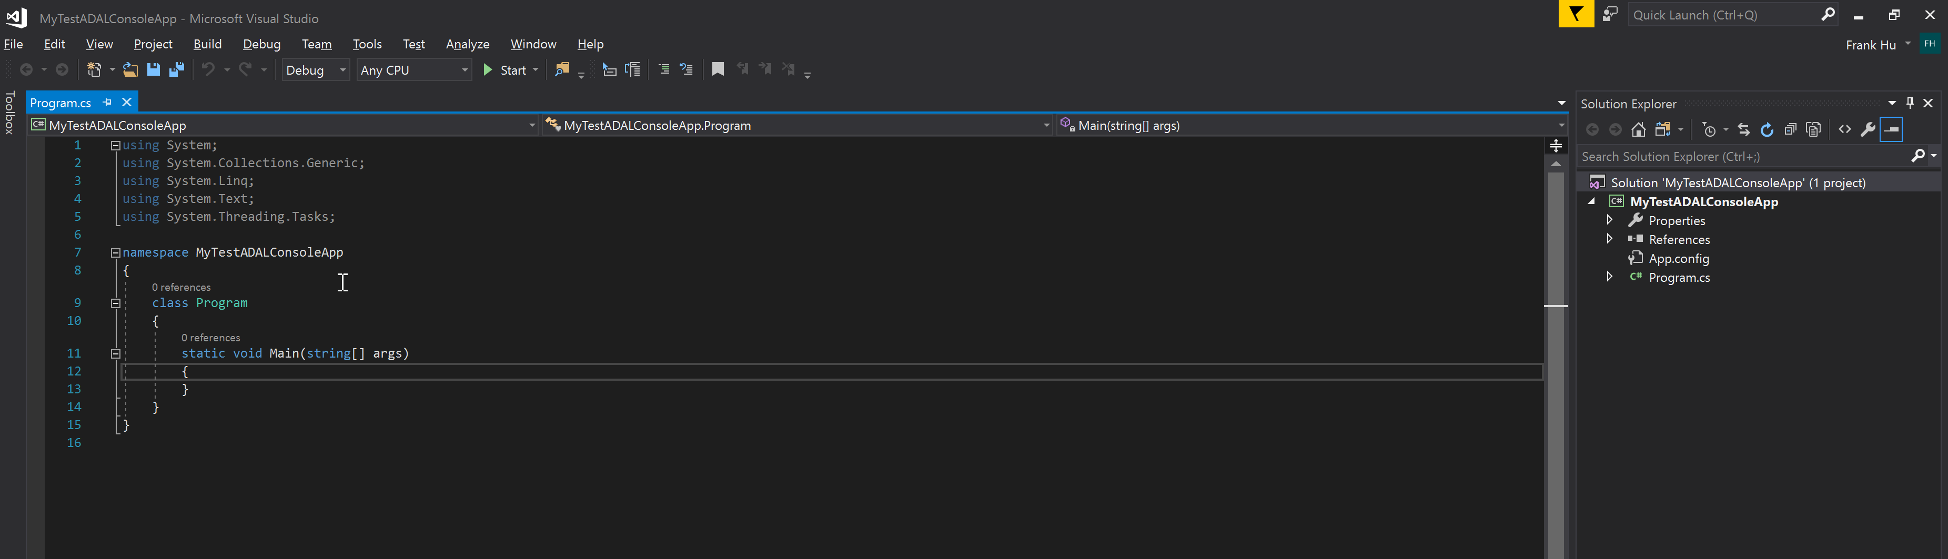Screen dimensions: 1948x559
Task: Click the Sync with Active Document icon
Action: [1744, 129]
